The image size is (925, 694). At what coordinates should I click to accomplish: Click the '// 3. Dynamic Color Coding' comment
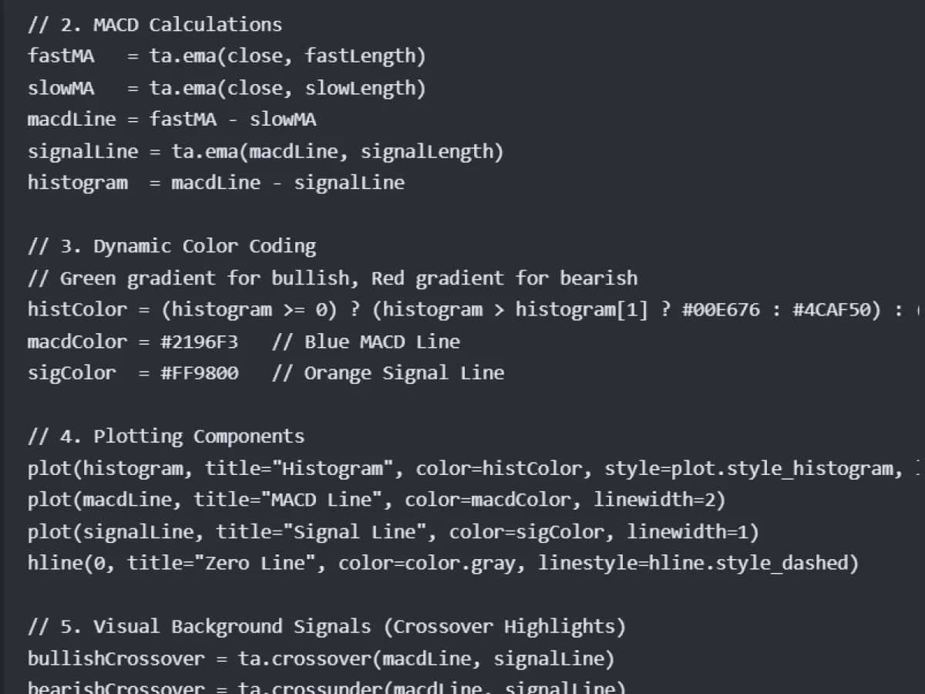pos(172,246)
